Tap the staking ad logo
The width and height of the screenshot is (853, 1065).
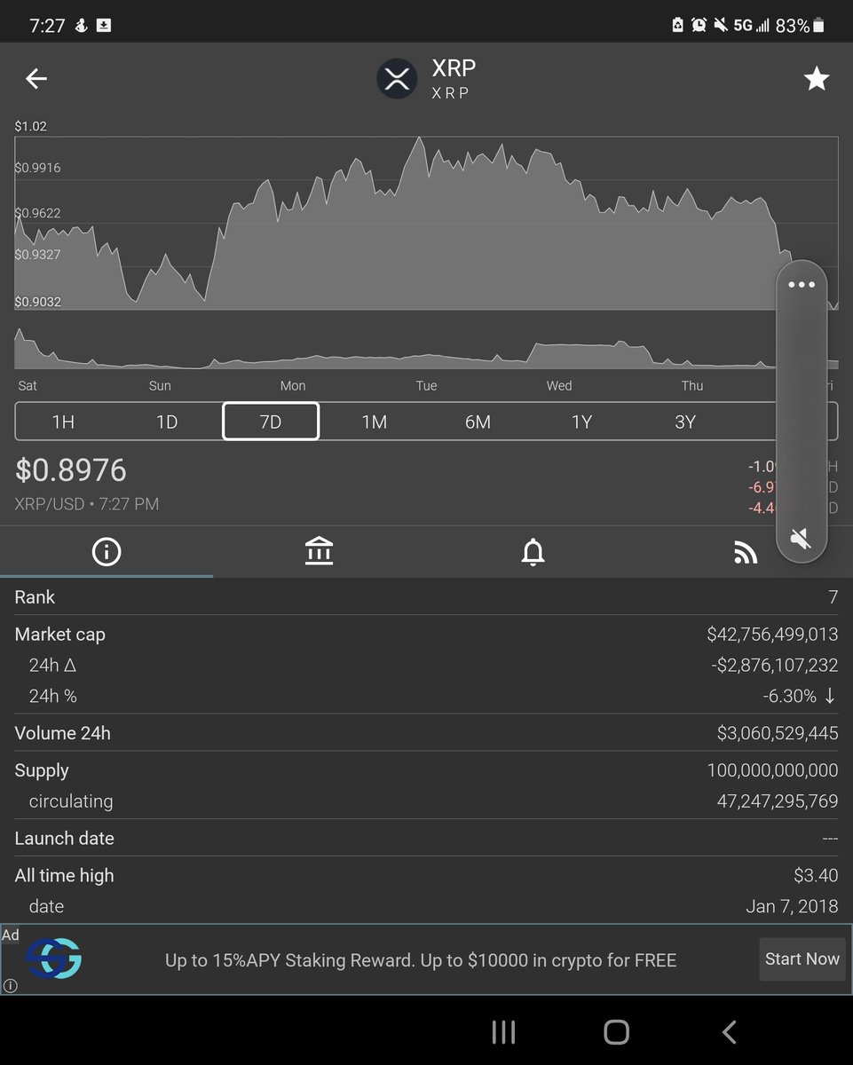(53, 958)
